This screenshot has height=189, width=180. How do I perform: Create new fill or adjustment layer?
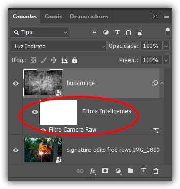tap(118, 171)
